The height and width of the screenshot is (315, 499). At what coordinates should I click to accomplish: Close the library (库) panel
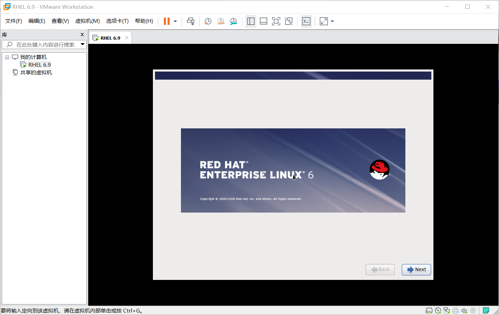point(82,35)
